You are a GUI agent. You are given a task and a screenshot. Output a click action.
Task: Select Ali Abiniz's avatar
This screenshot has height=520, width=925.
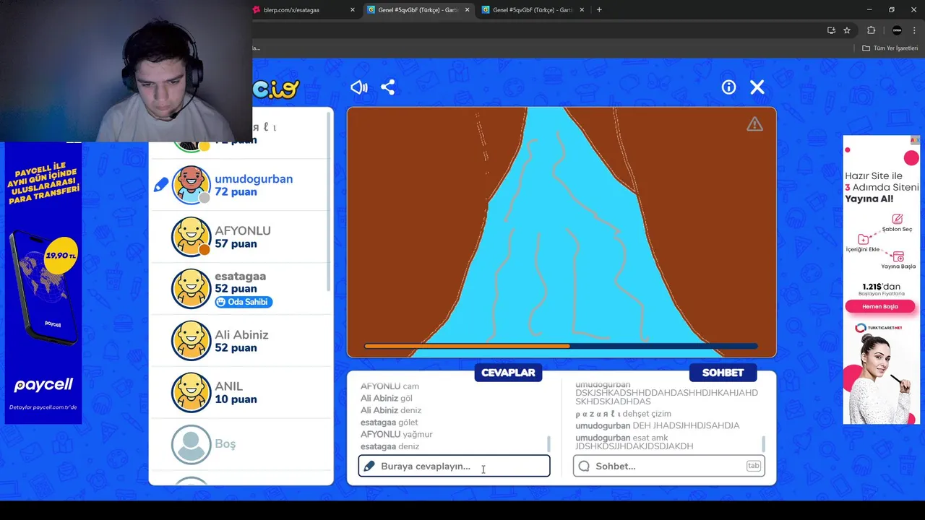pos(192,340)
